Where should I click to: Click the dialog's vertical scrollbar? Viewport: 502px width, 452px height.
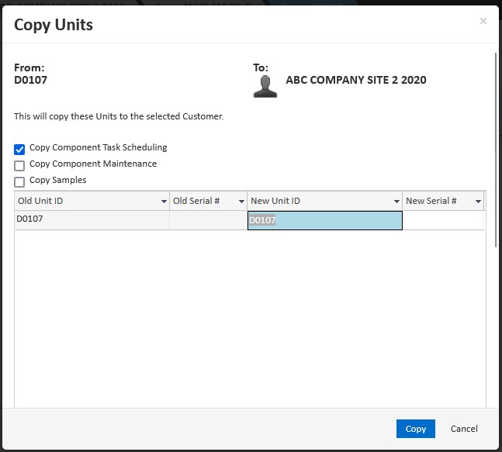coord(496,147)
